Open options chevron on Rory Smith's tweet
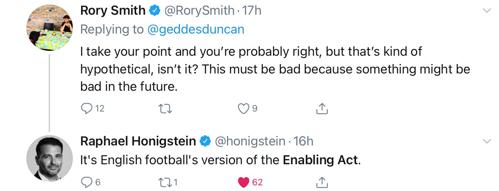499x191 pixels. (487, 11)
